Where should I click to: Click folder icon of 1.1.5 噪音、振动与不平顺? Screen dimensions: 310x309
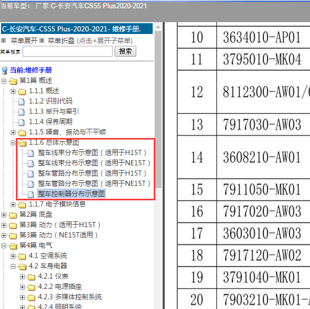[22, 132]
